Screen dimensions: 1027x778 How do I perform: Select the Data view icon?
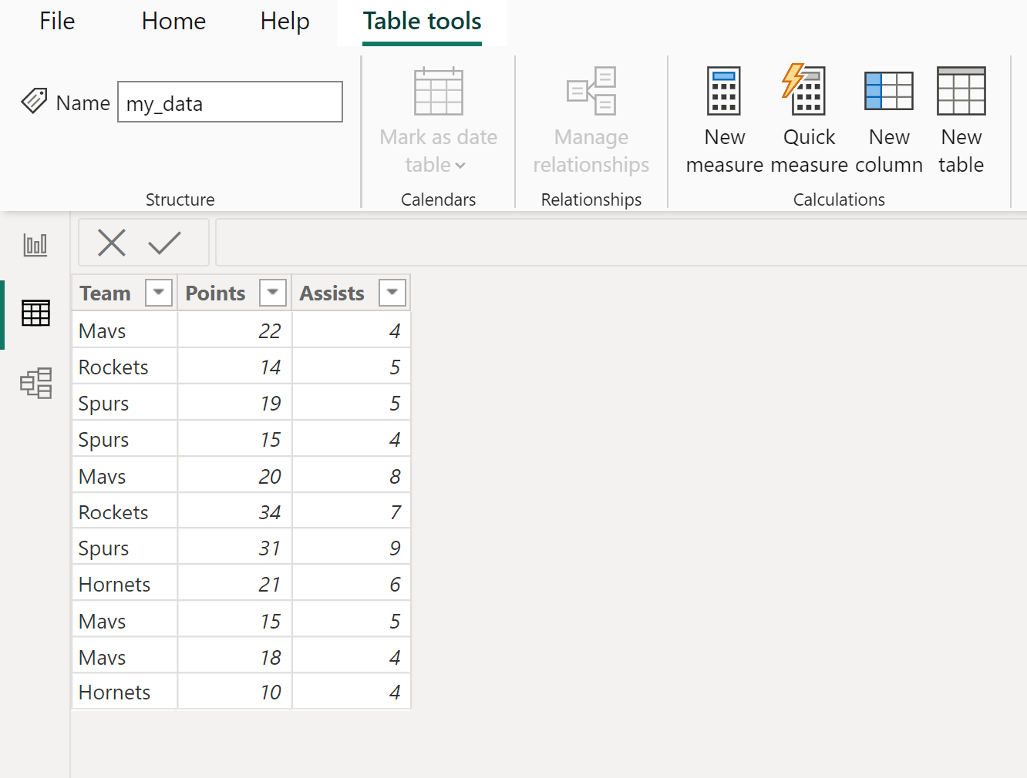point(35,314)
